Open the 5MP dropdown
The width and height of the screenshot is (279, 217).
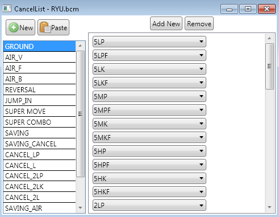click(x=149, y=96)
